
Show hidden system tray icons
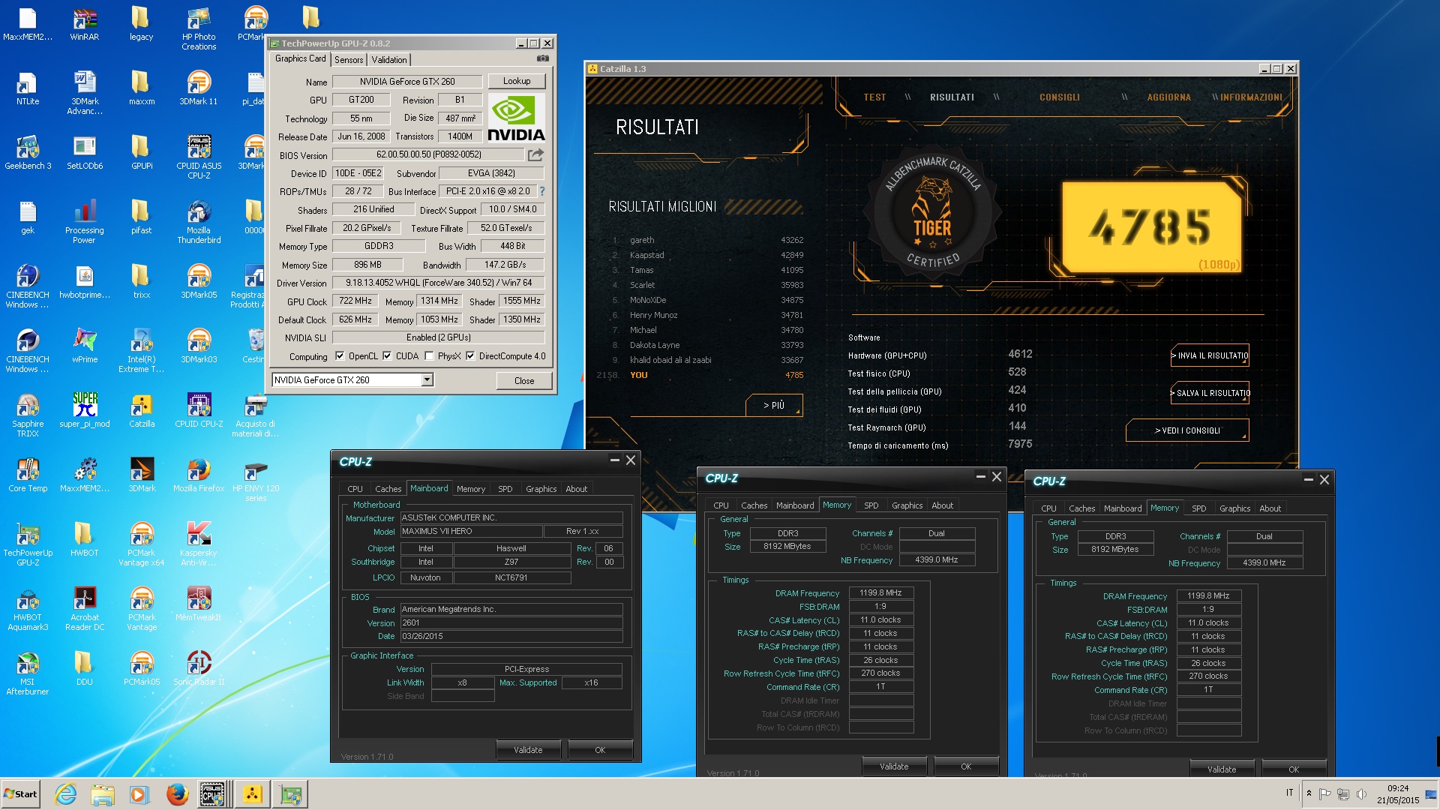[1309, 793]
